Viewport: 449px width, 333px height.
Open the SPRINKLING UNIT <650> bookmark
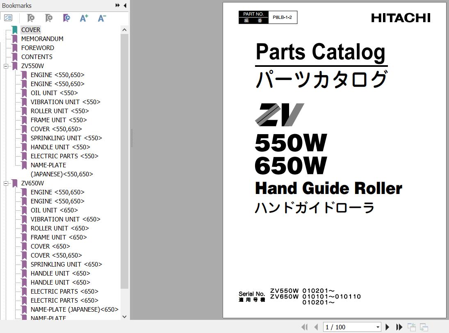66,264
